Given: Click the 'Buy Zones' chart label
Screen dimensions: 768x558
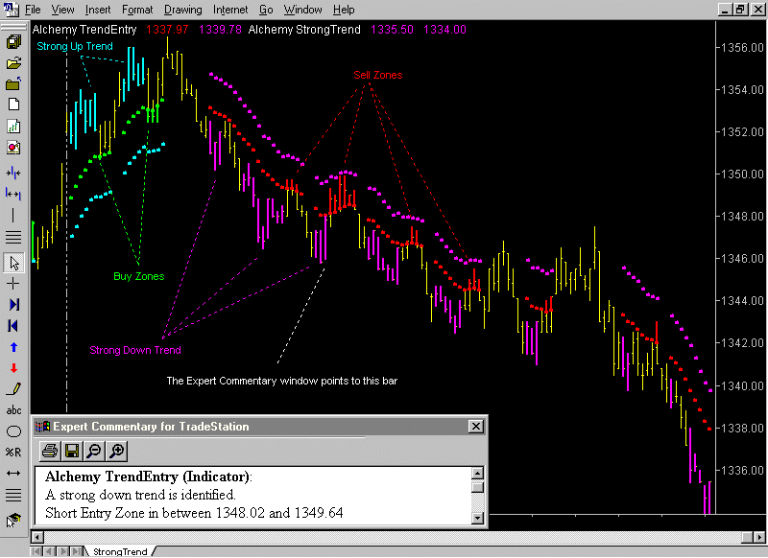Looking at the screenshot, I should [x=138, y=276].
